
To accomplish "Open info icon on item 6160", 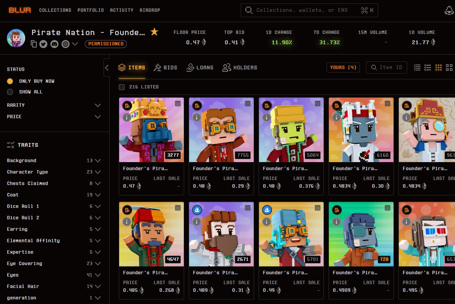I will point(337,117).
